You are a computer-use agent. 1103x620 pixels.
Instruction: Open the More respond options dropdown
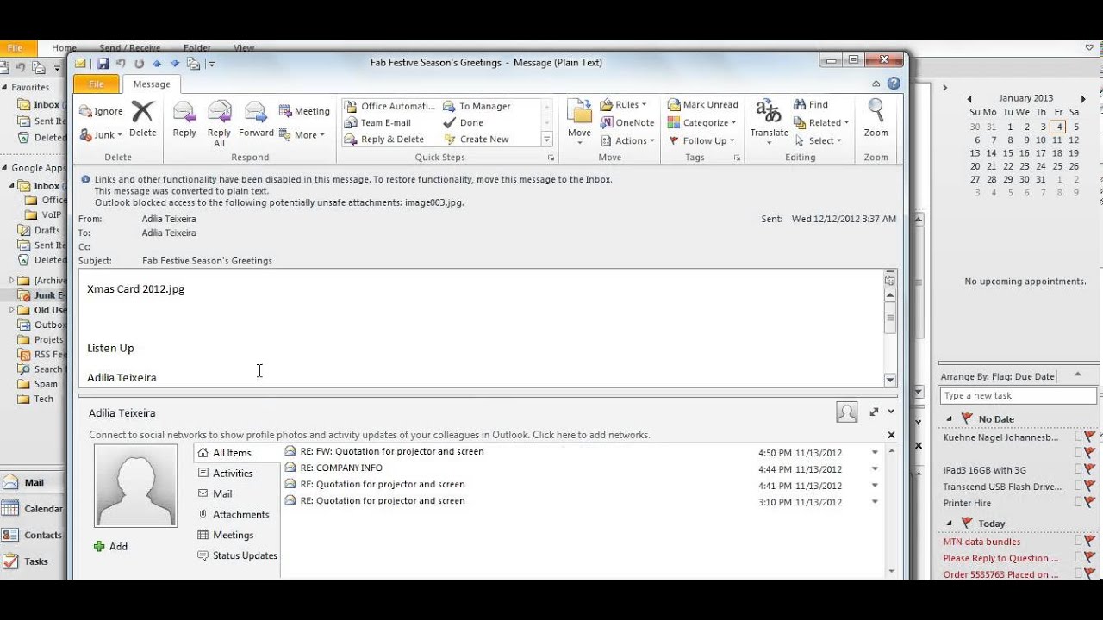click(x=302, y=134)
